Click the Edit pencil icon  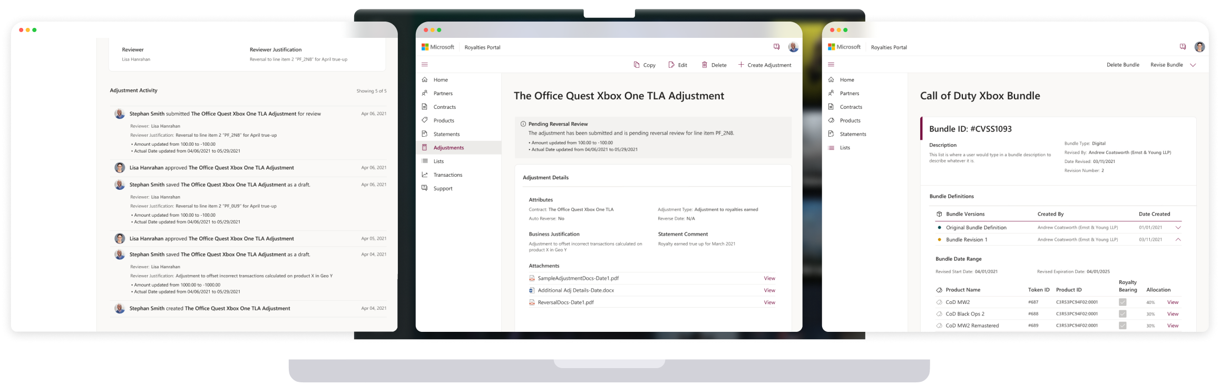(x=671, y=65)
